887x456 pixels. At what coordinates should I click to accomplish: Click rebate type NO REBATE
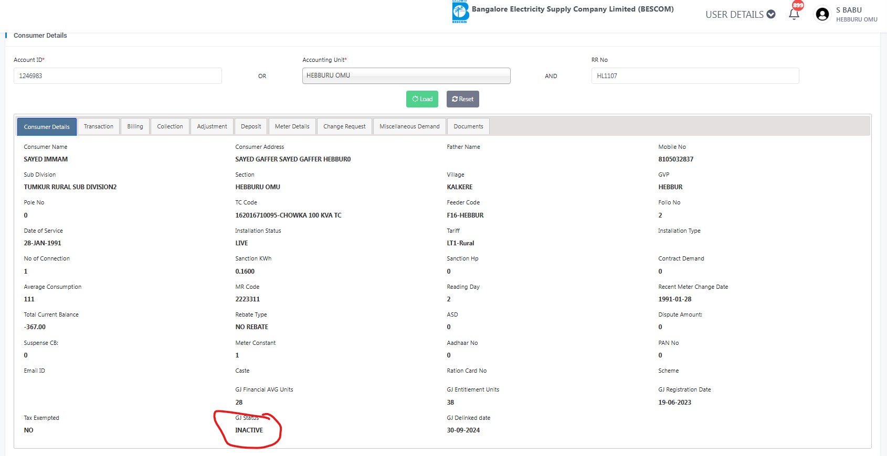click(x=251, y=327)
